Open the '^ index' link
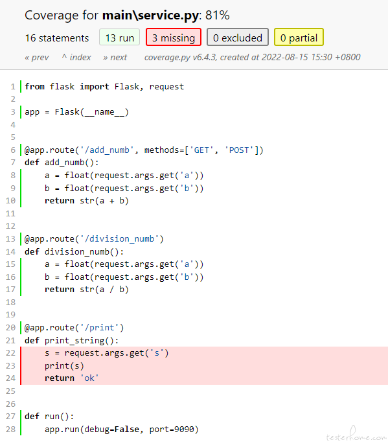Screen dimensions: 388x447 76,57
